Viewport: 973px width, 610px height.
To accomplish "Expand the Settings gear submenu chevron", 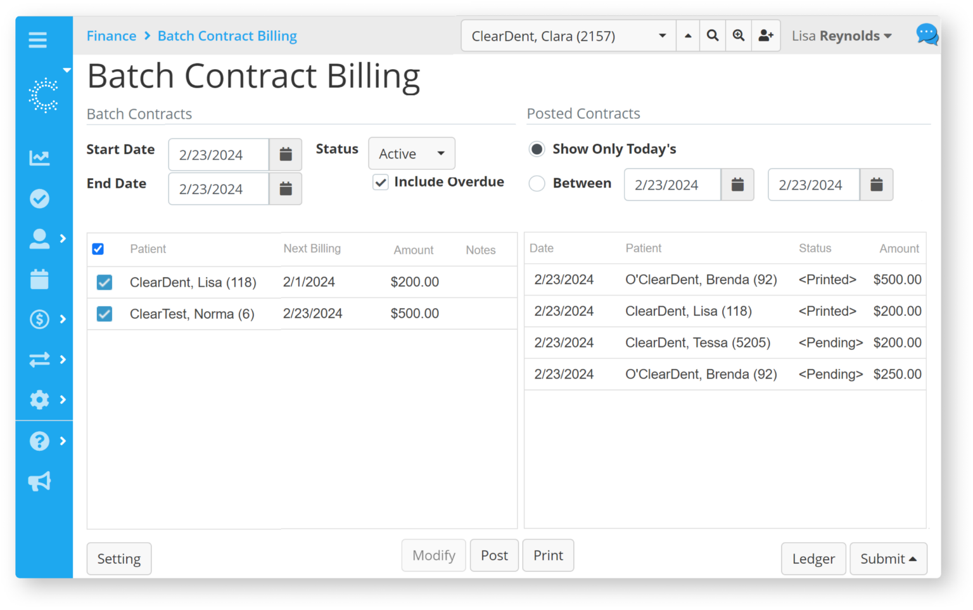I will click(62, 400).
